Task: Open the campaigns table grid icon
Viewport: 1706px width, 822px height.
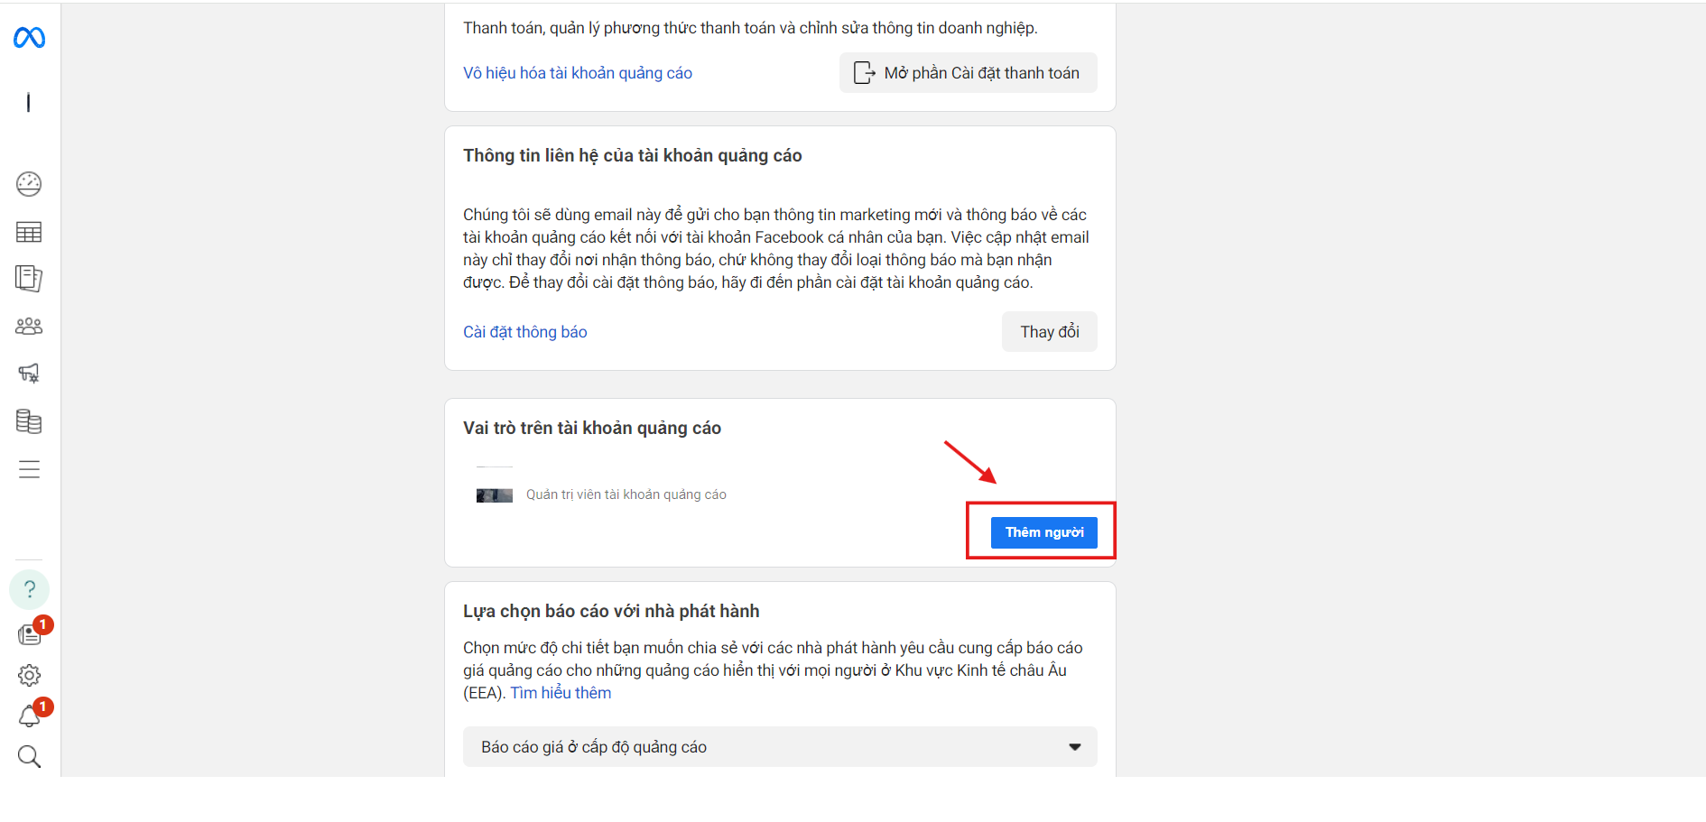Action: click(x=29, y=232)
